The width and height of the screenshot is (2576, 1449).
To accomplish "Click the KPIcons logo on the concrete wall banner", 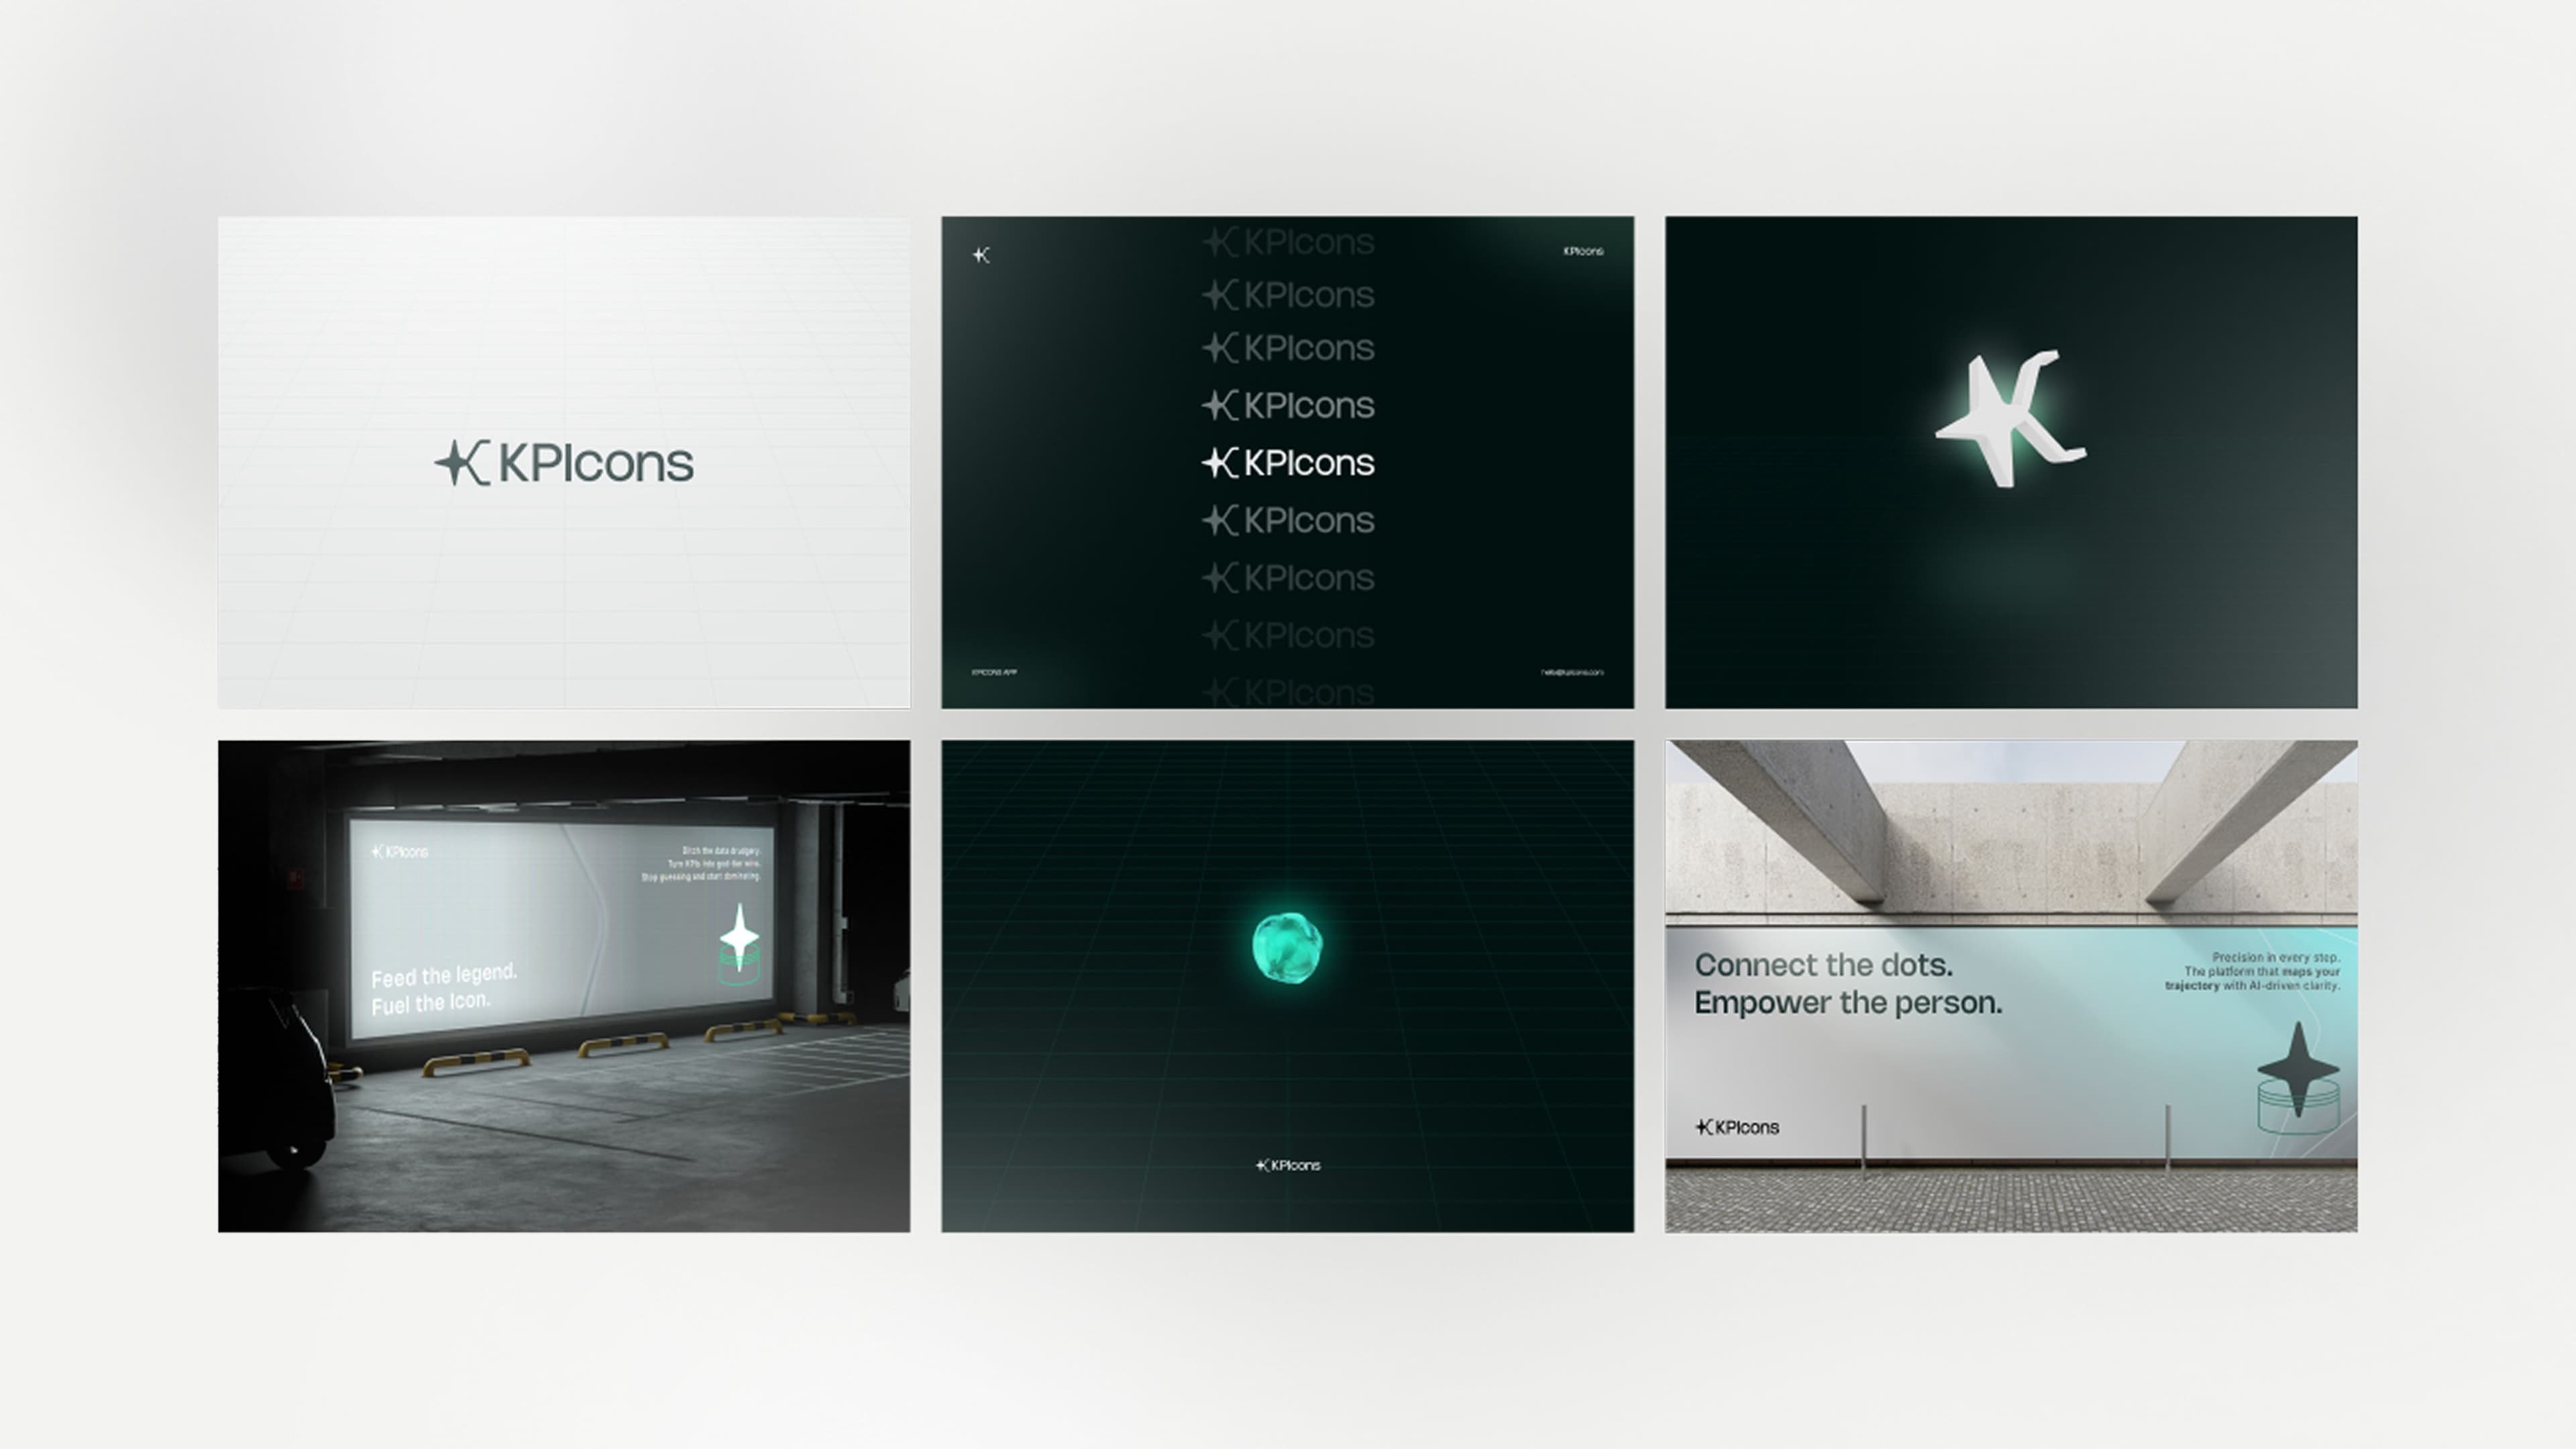I will tap(1737, 1127).
